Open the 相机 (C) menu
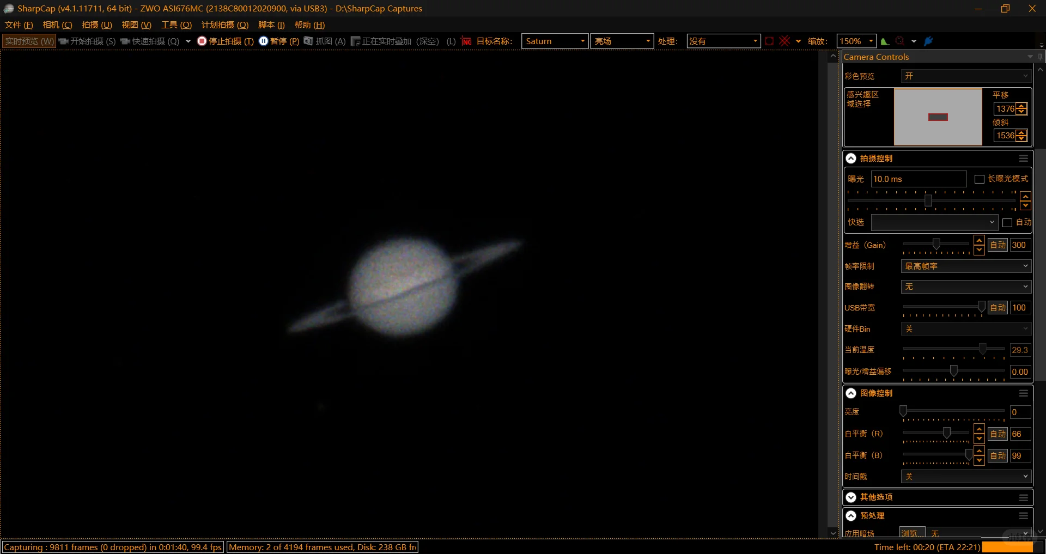 pyautogui.click(x=57, y=25)
